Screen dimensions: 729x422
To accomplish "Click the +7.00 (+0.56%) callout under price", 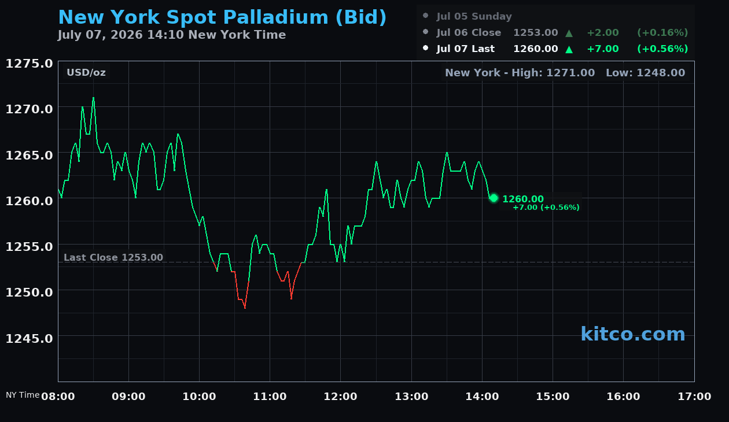I will [x=546, y=208].
